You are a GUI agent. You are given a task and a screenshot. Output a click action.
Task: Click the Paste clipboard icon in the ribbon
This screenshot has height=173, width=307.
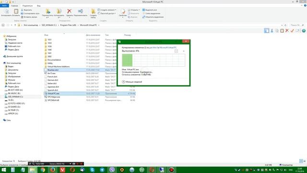[x=16, y=13]
